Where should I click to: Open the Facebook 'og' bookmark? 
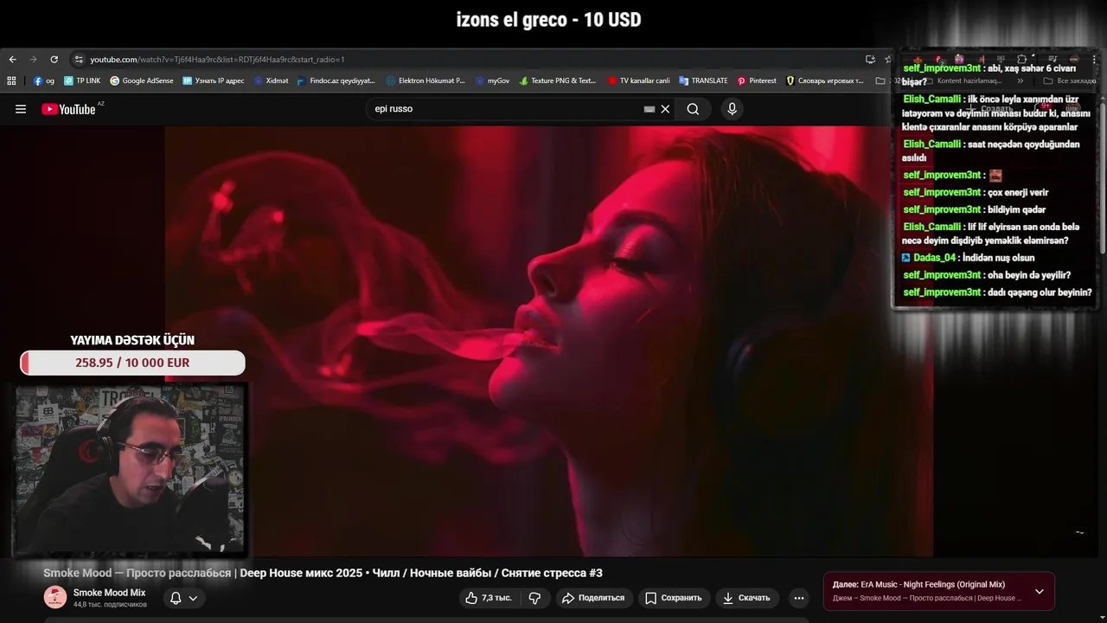(x=44, y=80)
